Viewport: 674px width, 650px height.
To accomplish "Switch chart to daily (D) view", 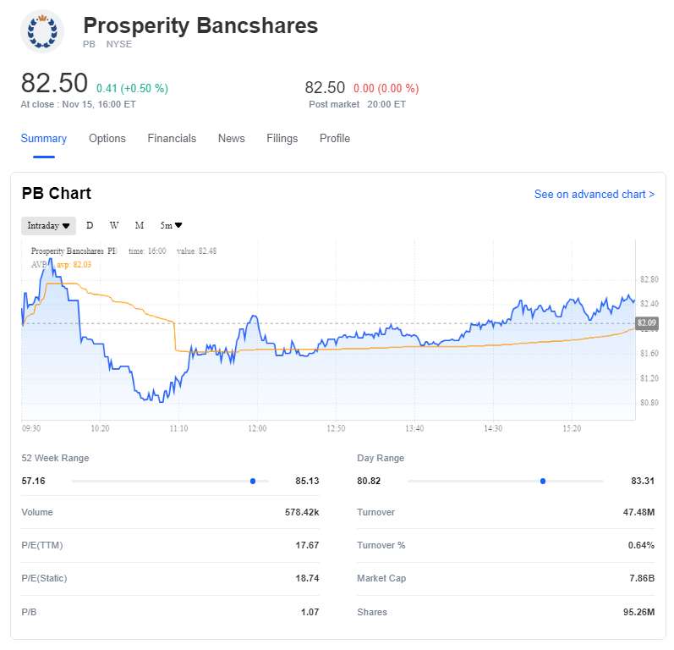I will pos(90,226).
